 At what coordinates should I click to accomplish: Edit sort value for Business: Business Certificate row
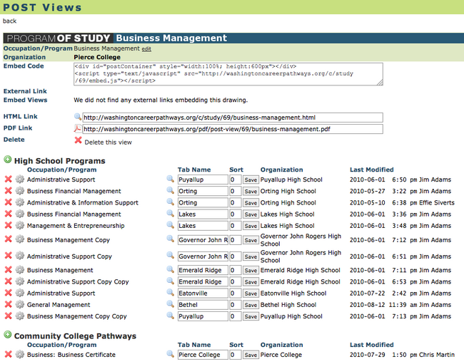click(236, 355)
